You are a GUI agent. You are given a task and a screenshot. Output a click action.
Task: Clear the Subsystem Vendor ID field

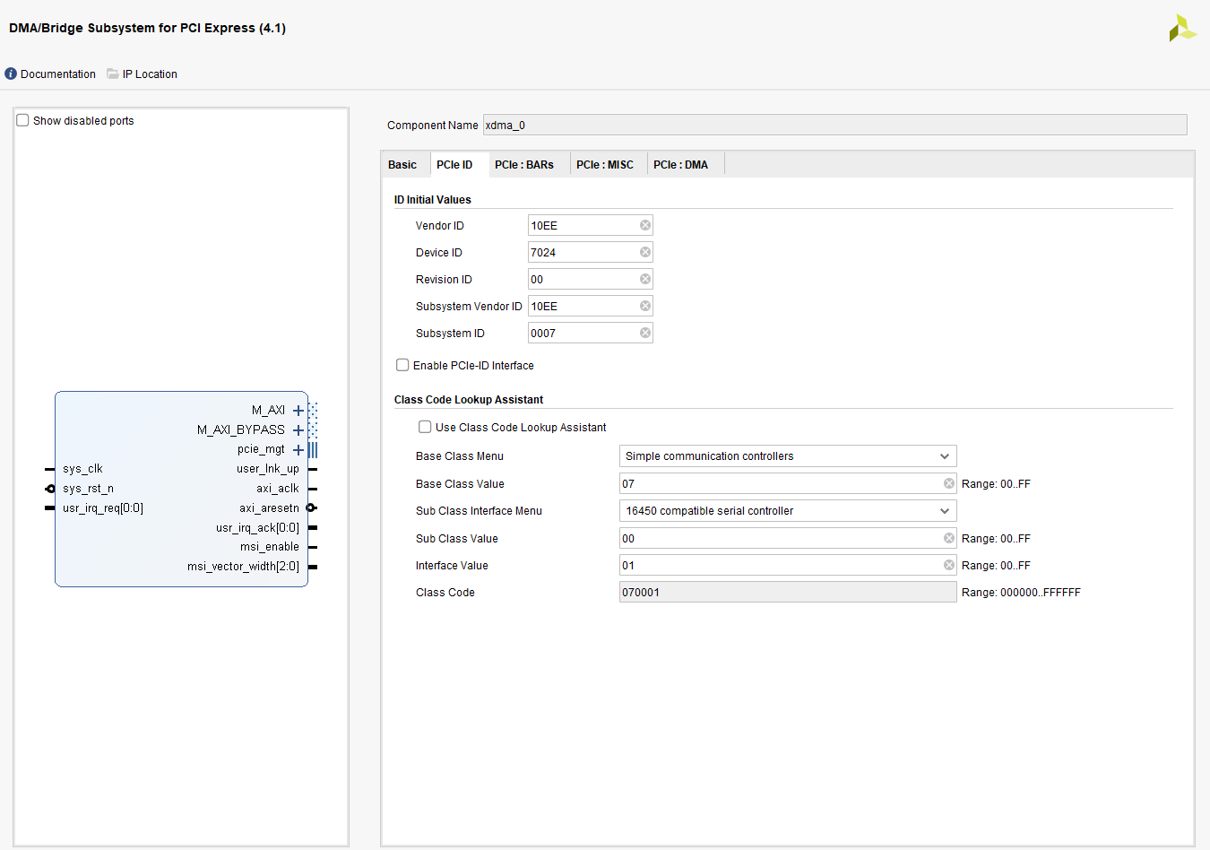coord(645,306)
